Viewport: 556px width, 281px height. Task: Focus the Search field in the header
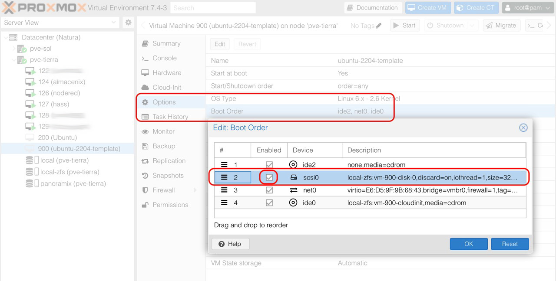(x=213, y=8)
